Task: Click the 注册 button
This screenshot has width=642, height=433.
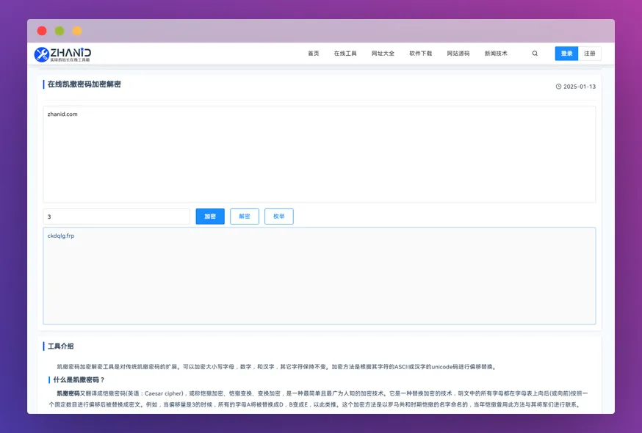Action: point(590,53)
